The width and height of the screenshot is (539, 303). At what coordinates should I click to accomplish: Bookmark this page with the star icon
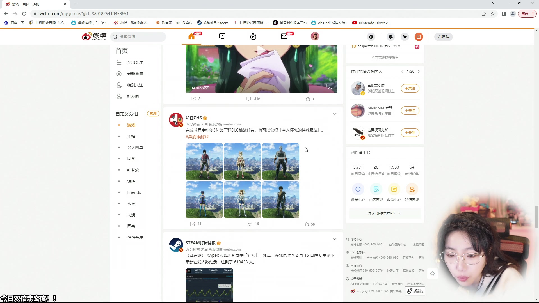coord(493,14)
